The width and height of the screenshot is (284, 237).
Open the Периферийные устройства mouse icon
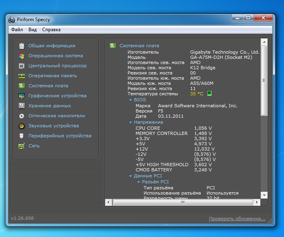[x=21, y=136]
